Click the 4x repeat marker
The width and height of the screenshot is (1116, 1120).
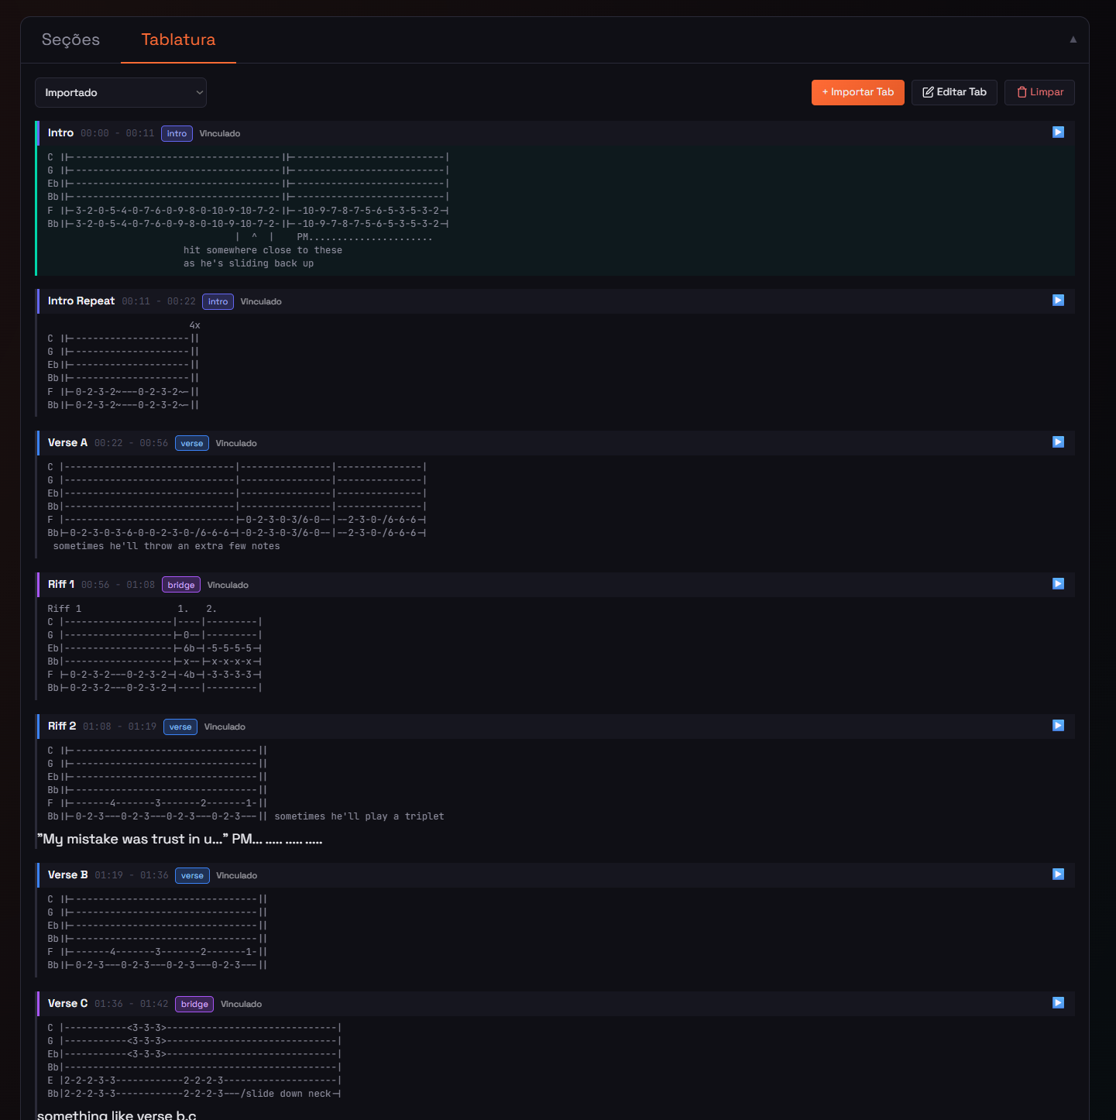tap(194, 325)
